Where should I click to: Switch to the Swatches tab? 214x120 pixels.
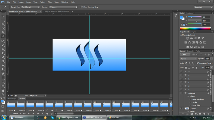[190, 13]
